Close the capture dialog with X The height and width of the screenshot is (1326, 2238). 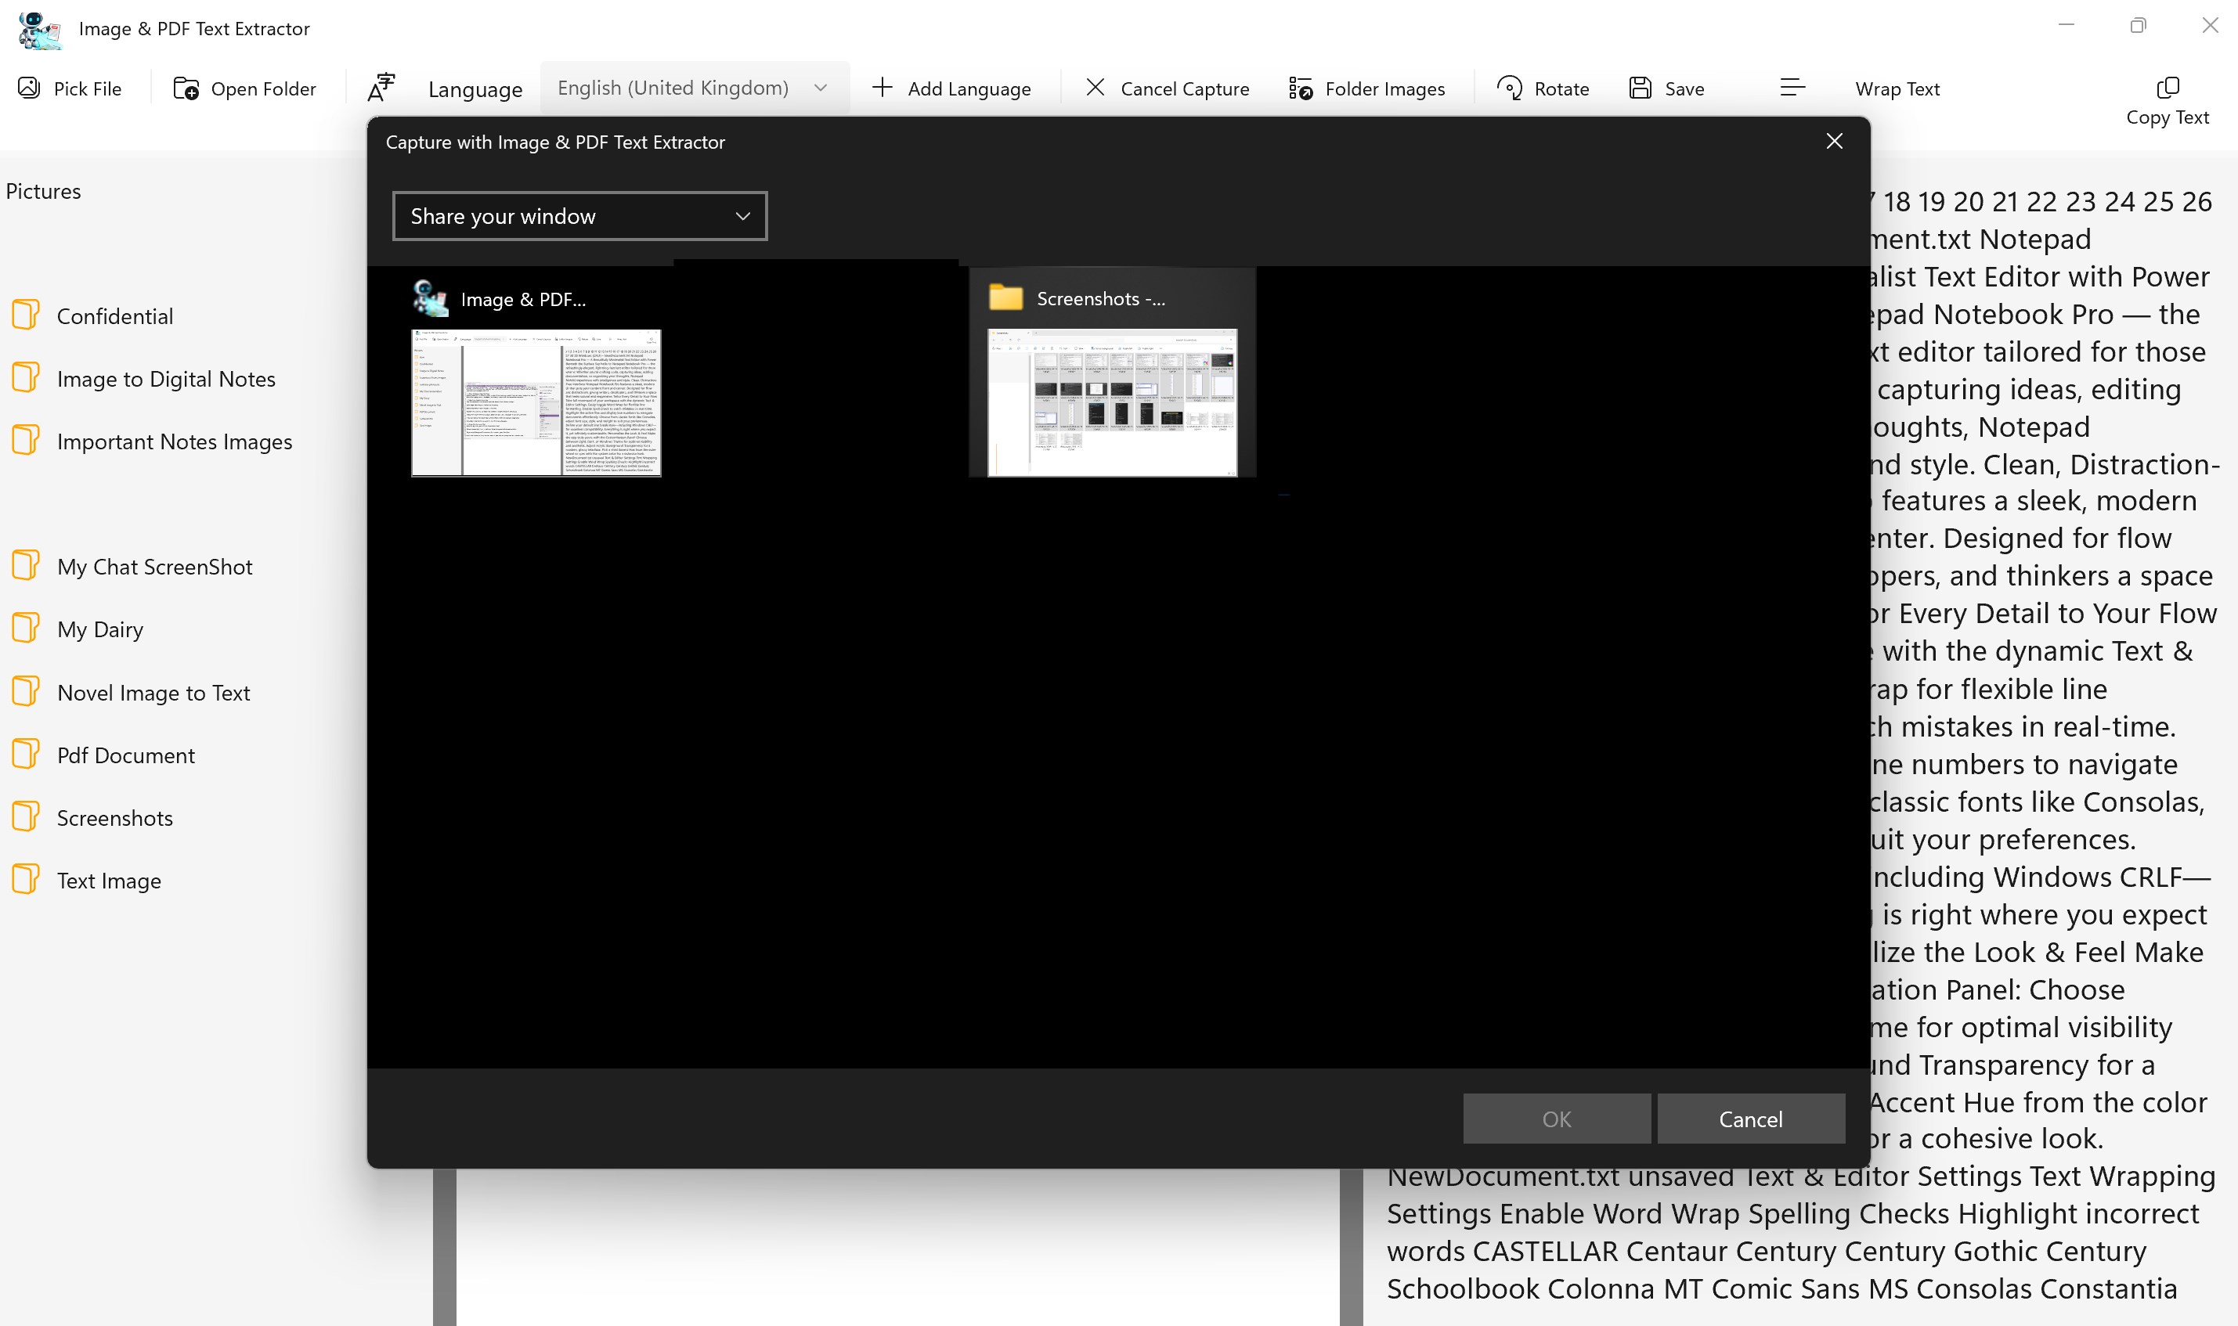tap(1834, 141)
